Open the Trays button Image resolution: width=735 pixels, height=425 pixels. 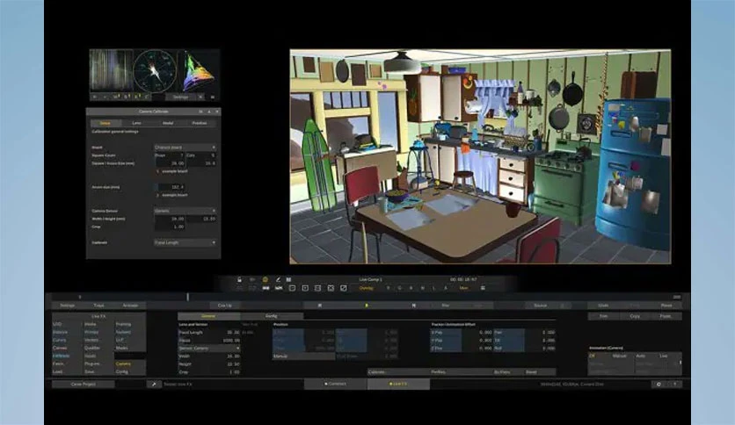pyautogui.click(x=98, y=306)
